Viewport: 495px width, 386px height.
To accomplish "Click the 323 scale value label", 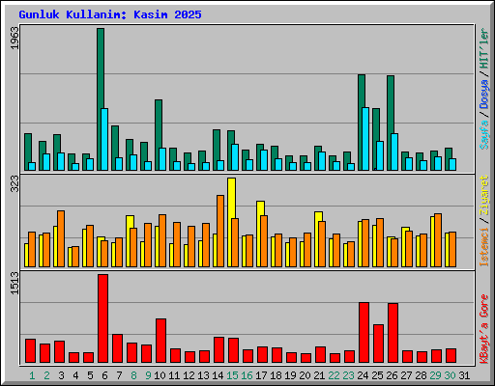I will tap(15, 183).
